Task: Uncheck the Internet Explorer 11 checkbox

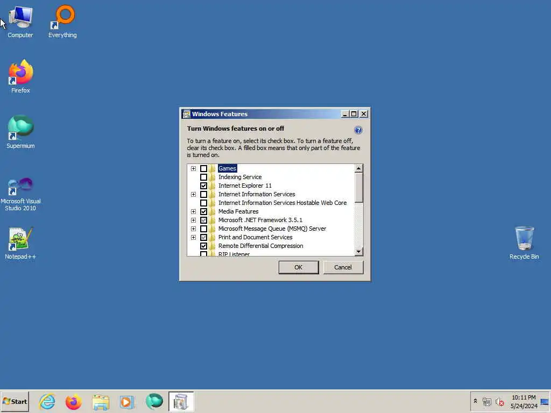Action: (203, 186)
